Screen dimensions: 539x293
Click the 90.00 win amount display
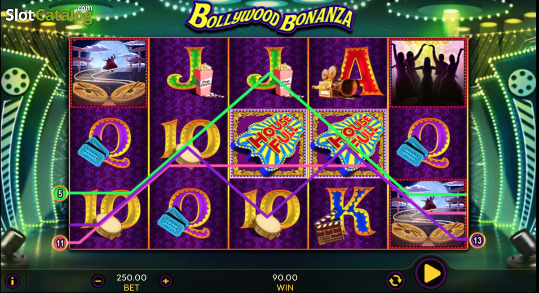tap(285, 278)
